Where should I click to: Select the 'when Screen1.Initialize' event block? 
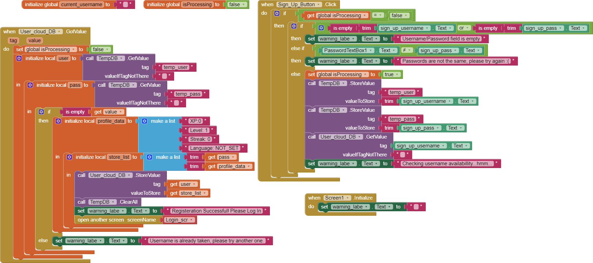pyautogui.click(x=314, y=198)
